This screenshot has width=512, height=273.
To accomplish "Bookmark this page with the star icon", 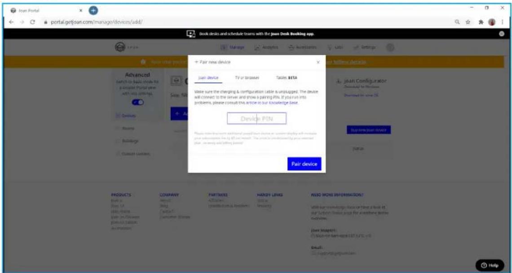I will click(468, 22).
